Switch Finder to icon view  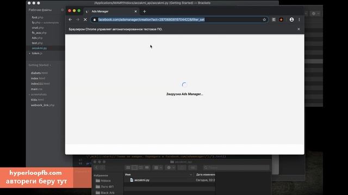128,167
